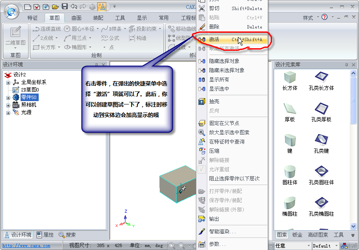This screenshot has height=250, width=359.
Task: Pick the 圆柱体 element from the library
Action: click(290, 175)
